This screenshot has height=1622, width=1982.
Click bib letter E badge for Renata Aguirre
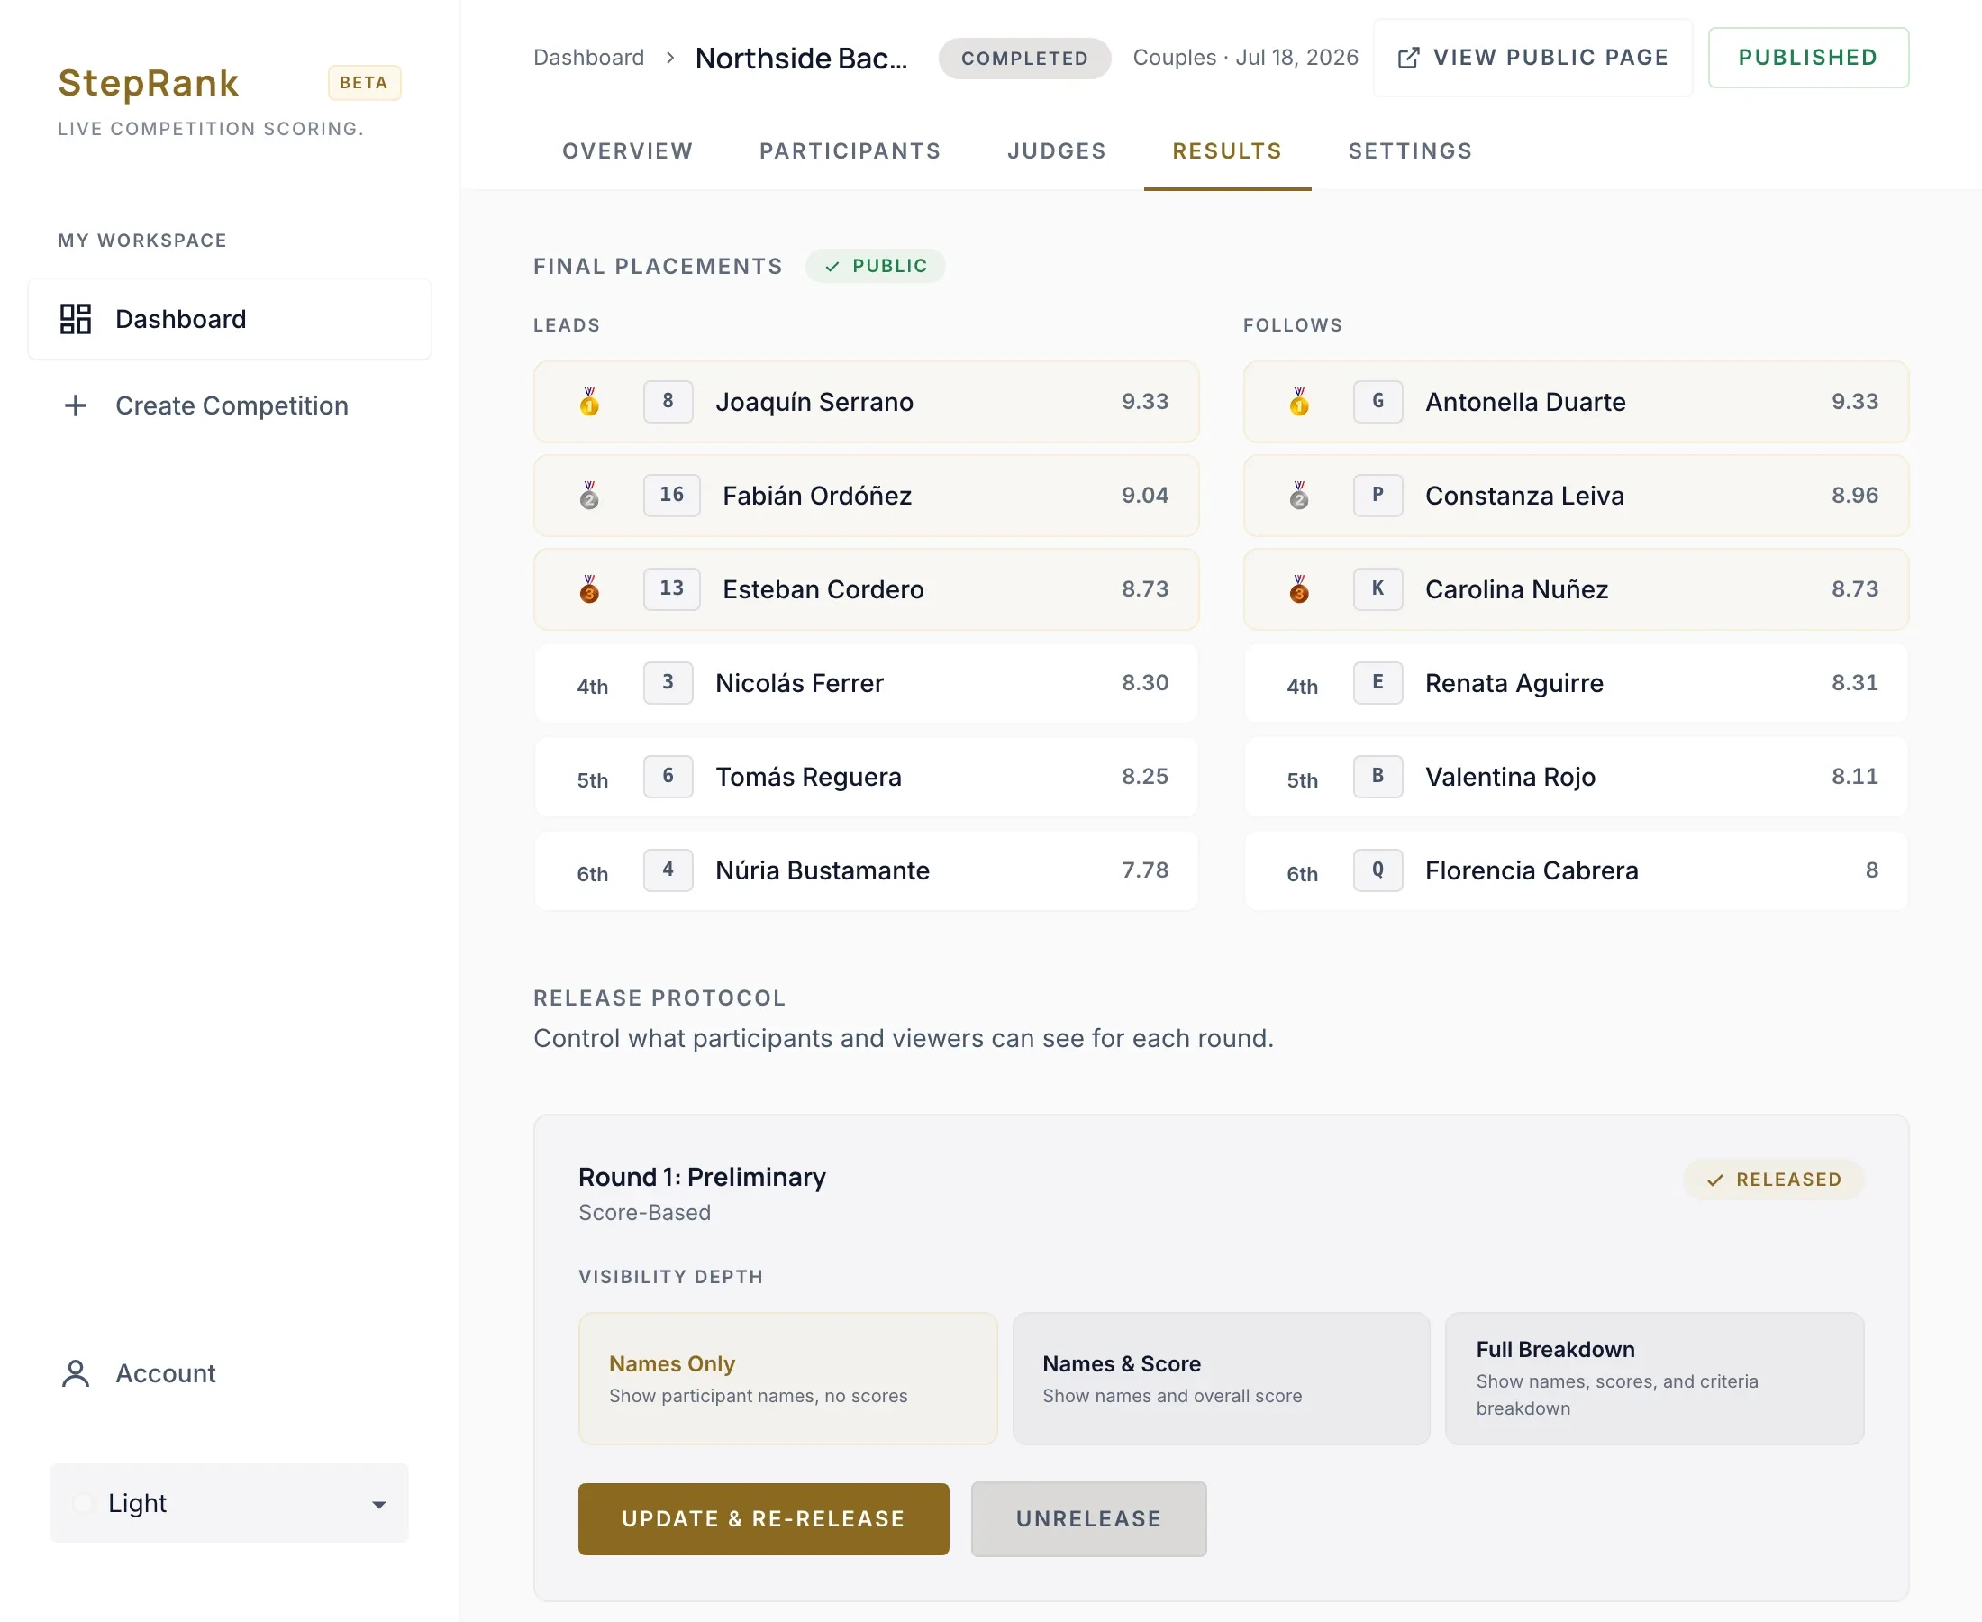click(x=1377, y=682)
